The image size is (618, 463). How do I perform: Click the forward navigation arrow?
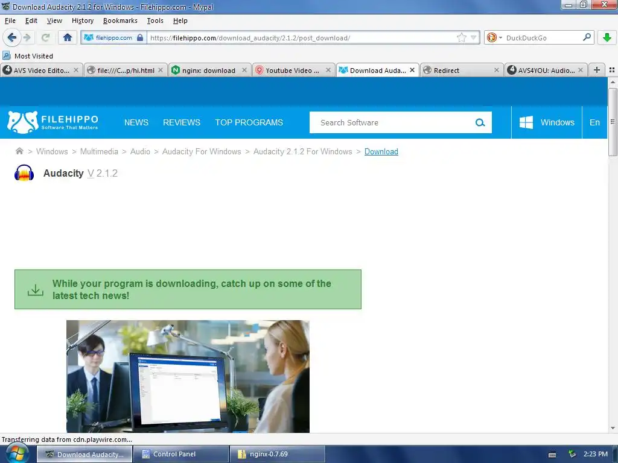tap(27, 37)
